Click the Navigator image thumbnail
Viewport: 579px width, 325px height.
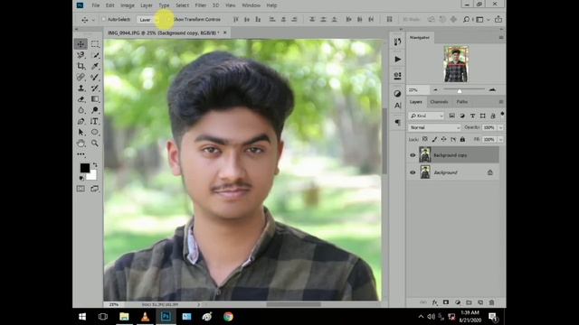(x=456, y=64)
